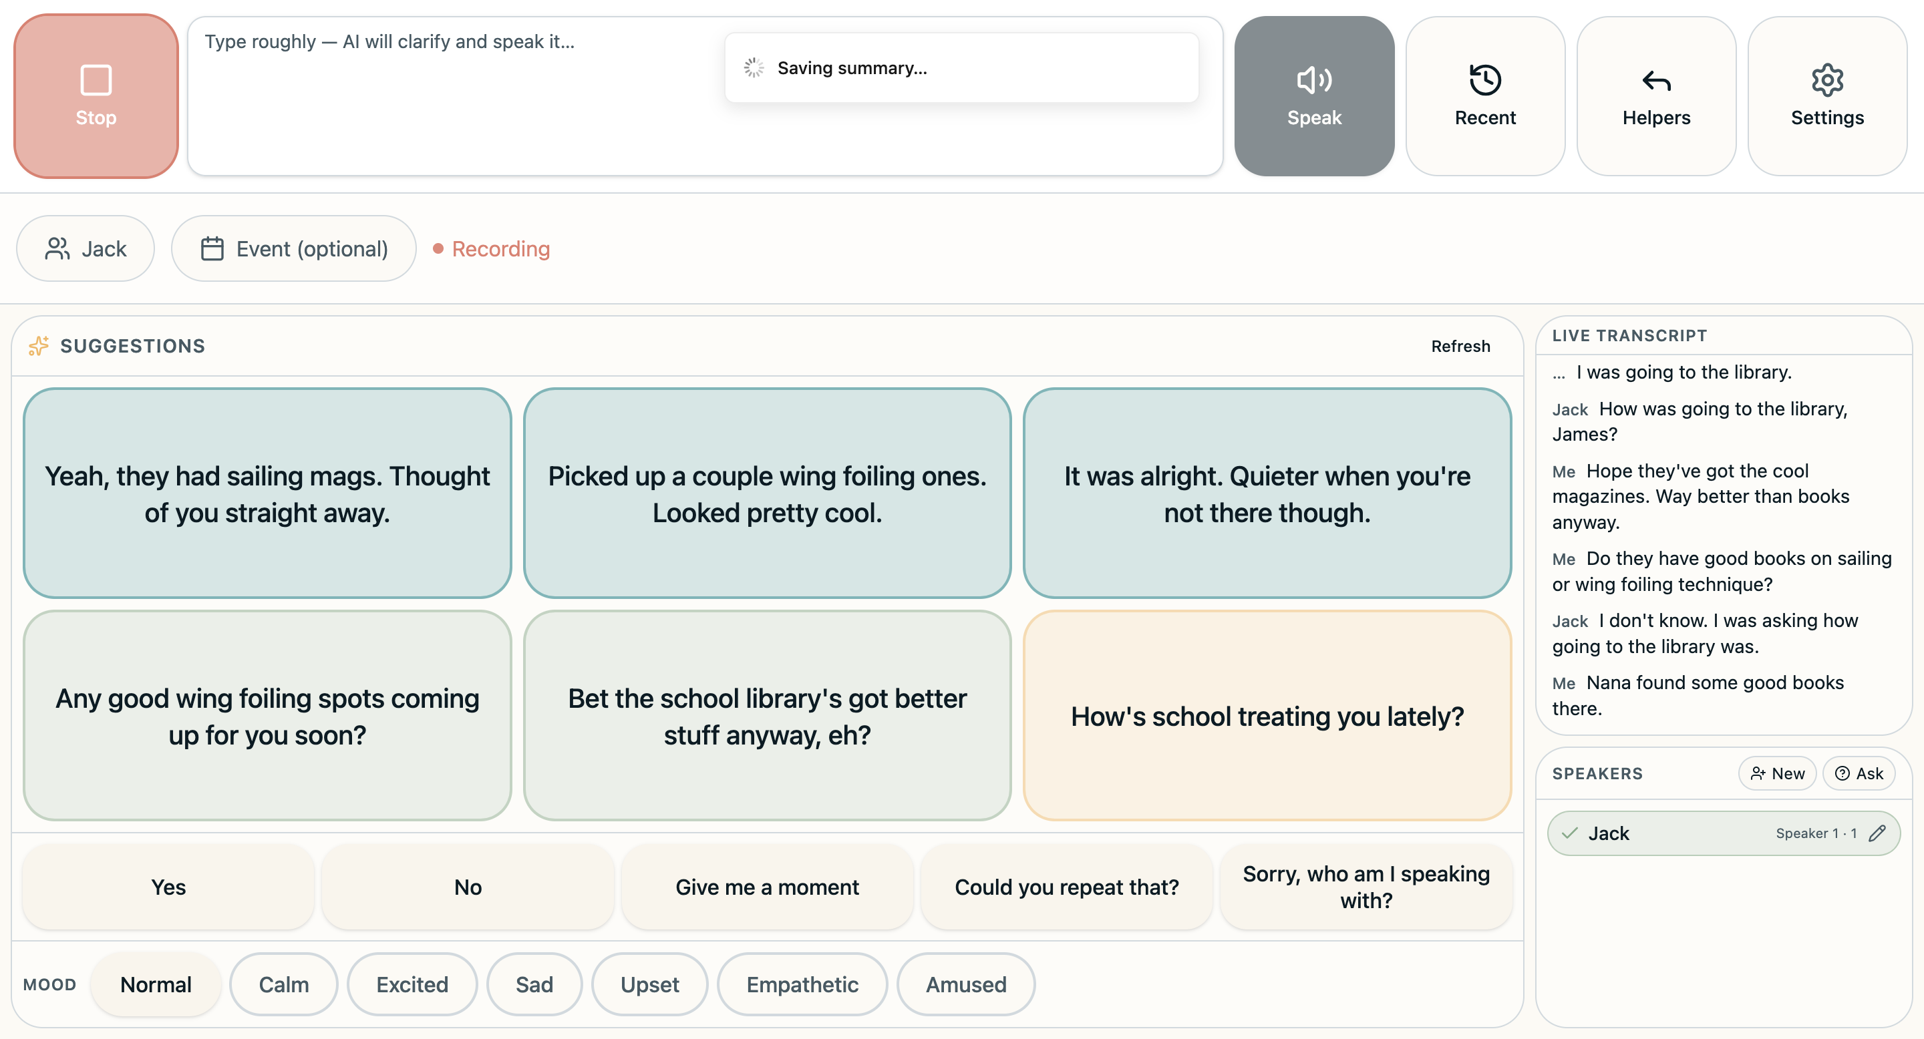The width and height of the screenshot is (1924, 1039).
Task: Tap the No quick reply
Action: click(468, 887)
